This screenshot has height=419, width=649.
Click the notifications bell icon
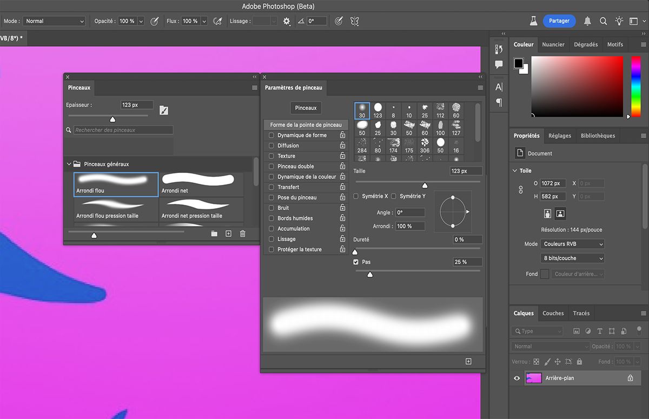587,21
